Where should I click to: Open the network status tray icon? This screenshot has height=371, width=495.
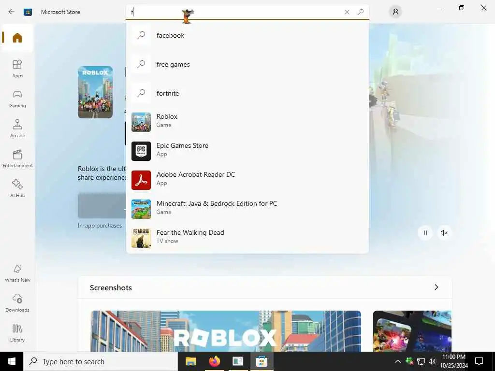tap(421, 361)
